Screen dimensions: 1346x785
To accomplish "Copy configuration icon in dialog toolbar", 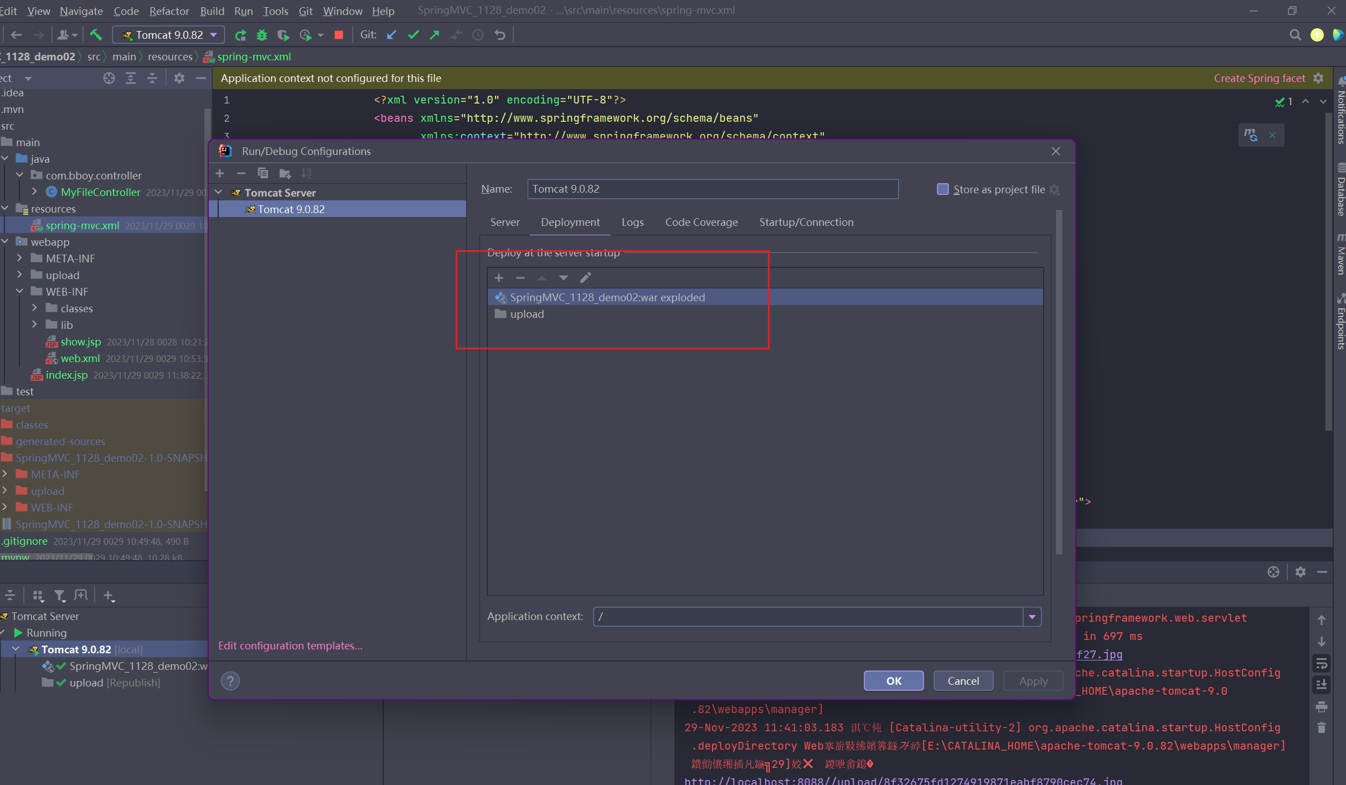I will [x=263, y=174].
